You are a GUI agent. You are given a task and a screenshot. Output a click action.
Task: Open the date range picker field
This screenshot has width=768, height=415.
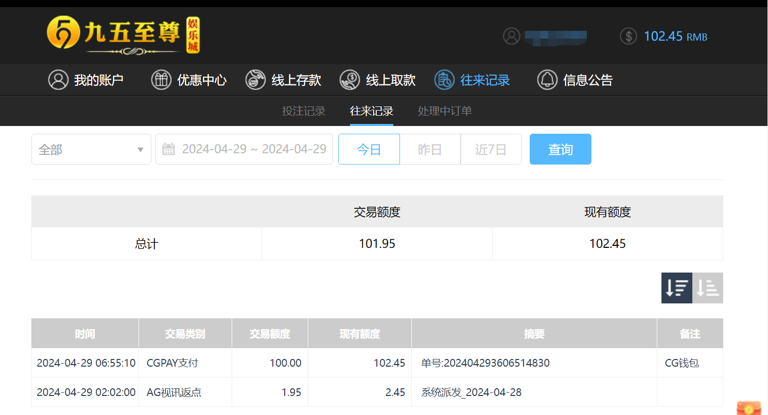[x=244, y=149]
